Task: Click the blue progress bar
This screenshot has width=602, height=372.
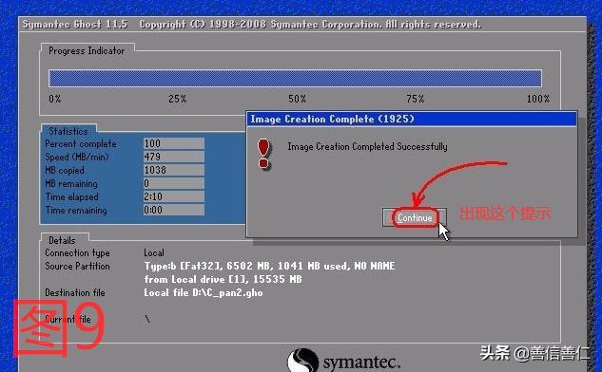Action: 295,78
